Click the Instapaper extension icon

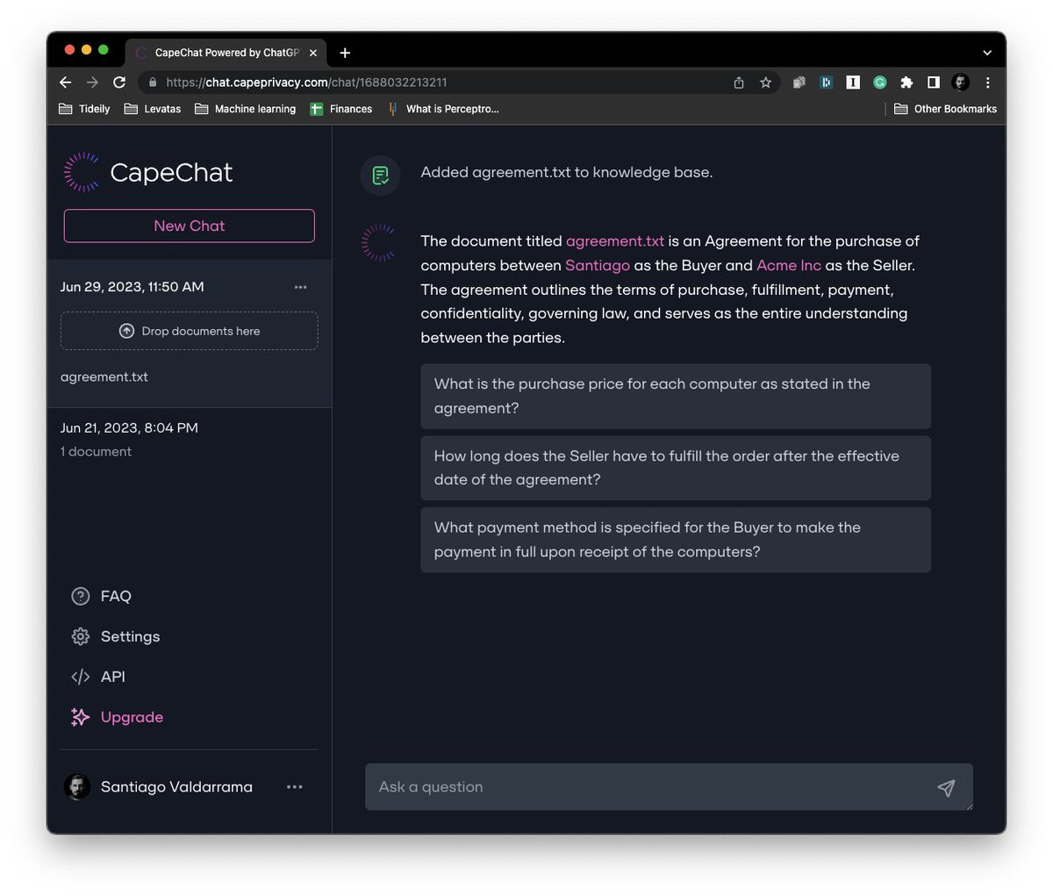pyautogui.click(x=853, y=82)
